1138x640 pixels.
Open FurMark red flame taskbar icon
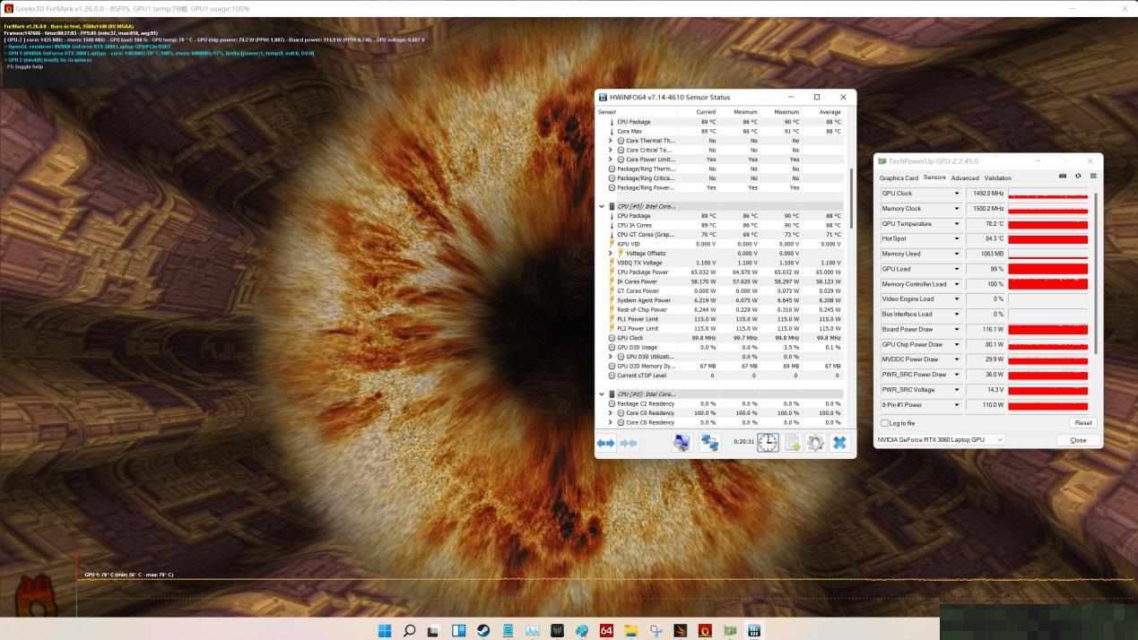705,630
